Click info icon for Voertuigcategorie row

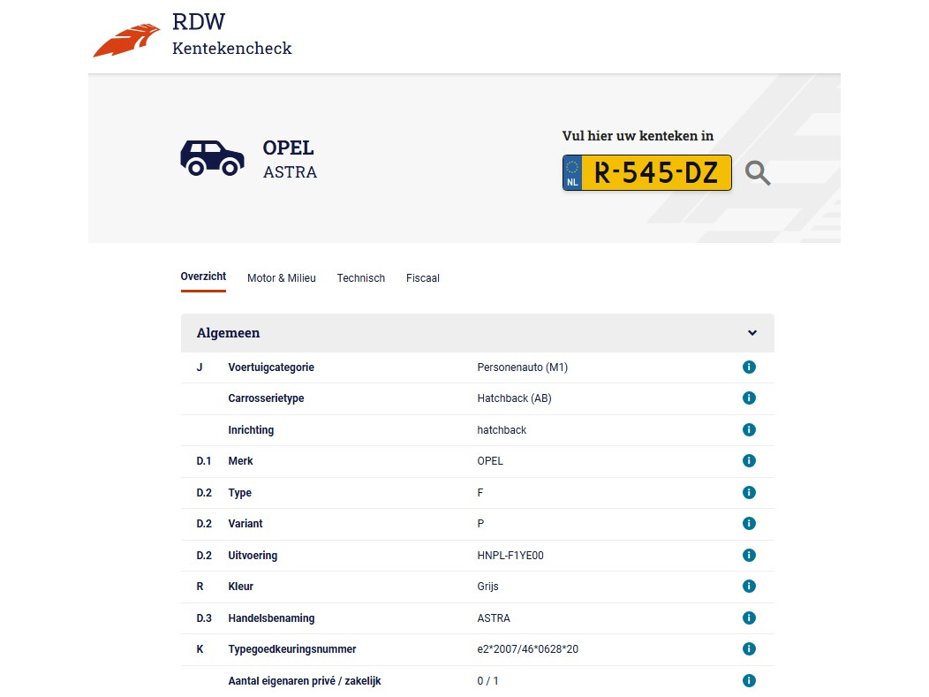coord(749,367)
